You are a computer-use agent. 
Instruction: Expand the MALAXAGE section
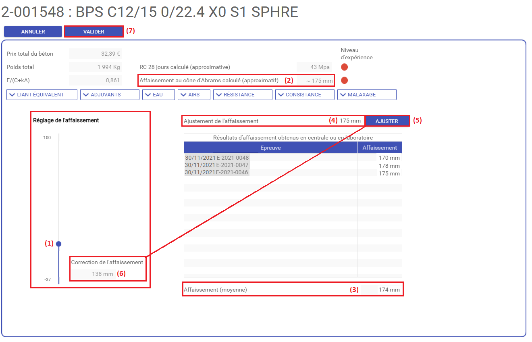coord(367,94)
